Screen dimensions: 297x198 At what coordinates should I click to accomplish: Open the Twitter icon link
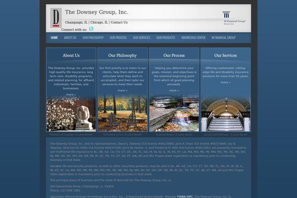(91, 29)
